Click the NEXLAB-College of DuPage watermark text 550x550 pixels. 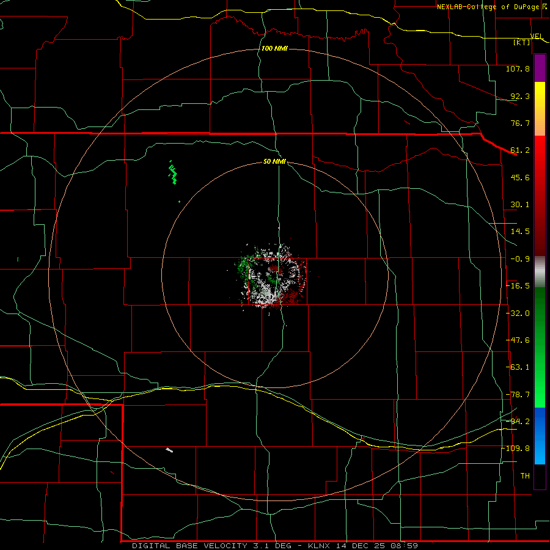point(492,7)
